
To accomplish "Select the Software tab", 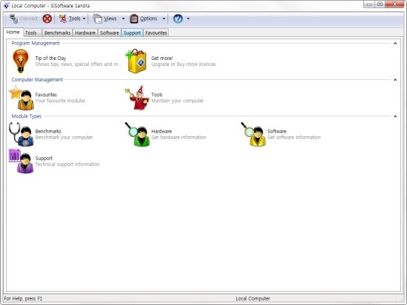I will coord(110,33).
